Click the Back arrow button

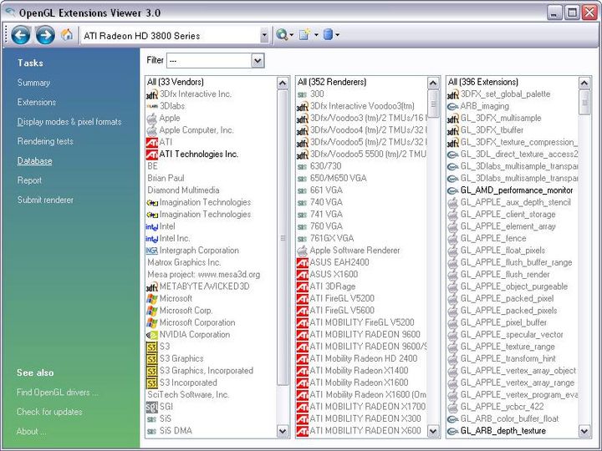point(20,35)
